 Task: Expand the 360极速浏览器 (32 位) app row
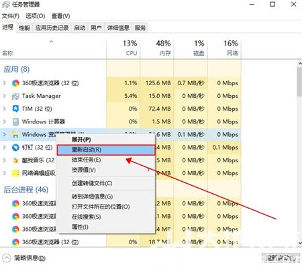click(x=4, y=83)
